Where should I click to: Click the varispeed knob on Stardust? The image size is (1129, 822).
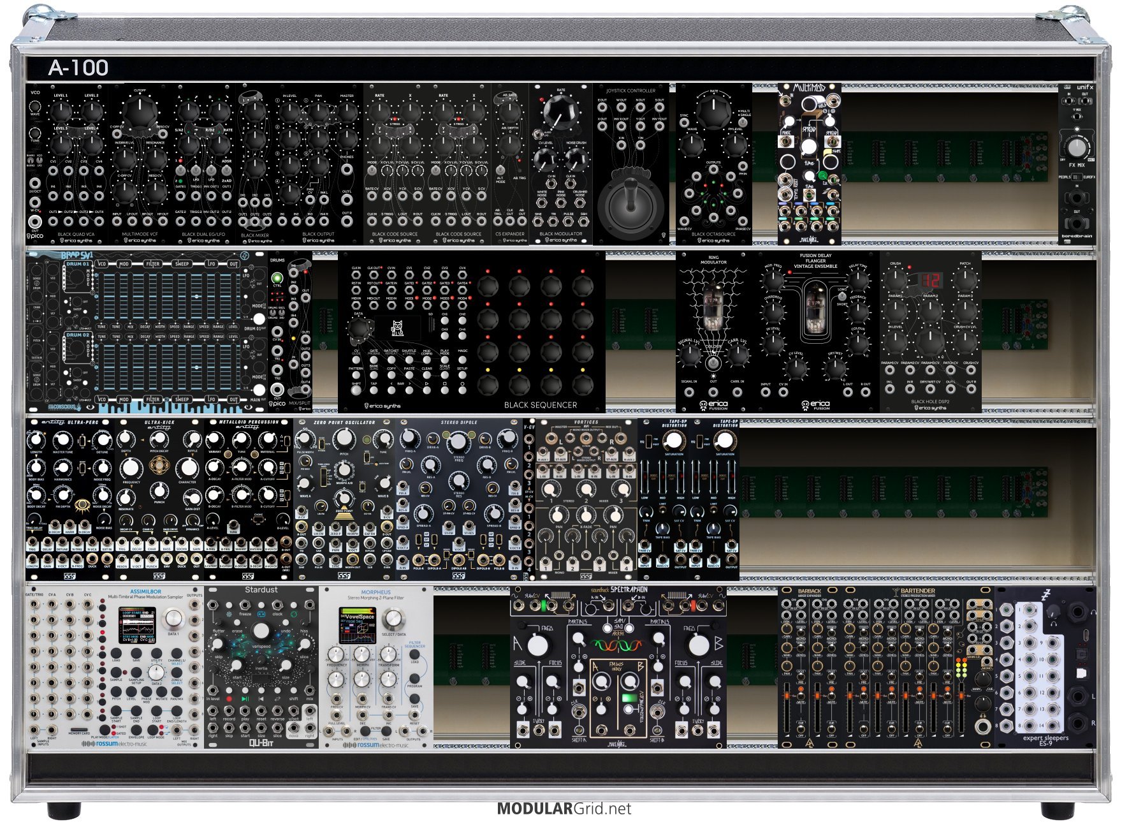coord(261,631)
